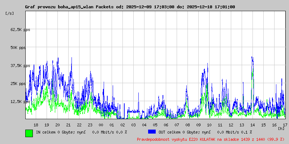The width and height of the screenshot is (289, 144).
Task: Click the hour label '02' on time axis
Action: [x=122, y=125]
